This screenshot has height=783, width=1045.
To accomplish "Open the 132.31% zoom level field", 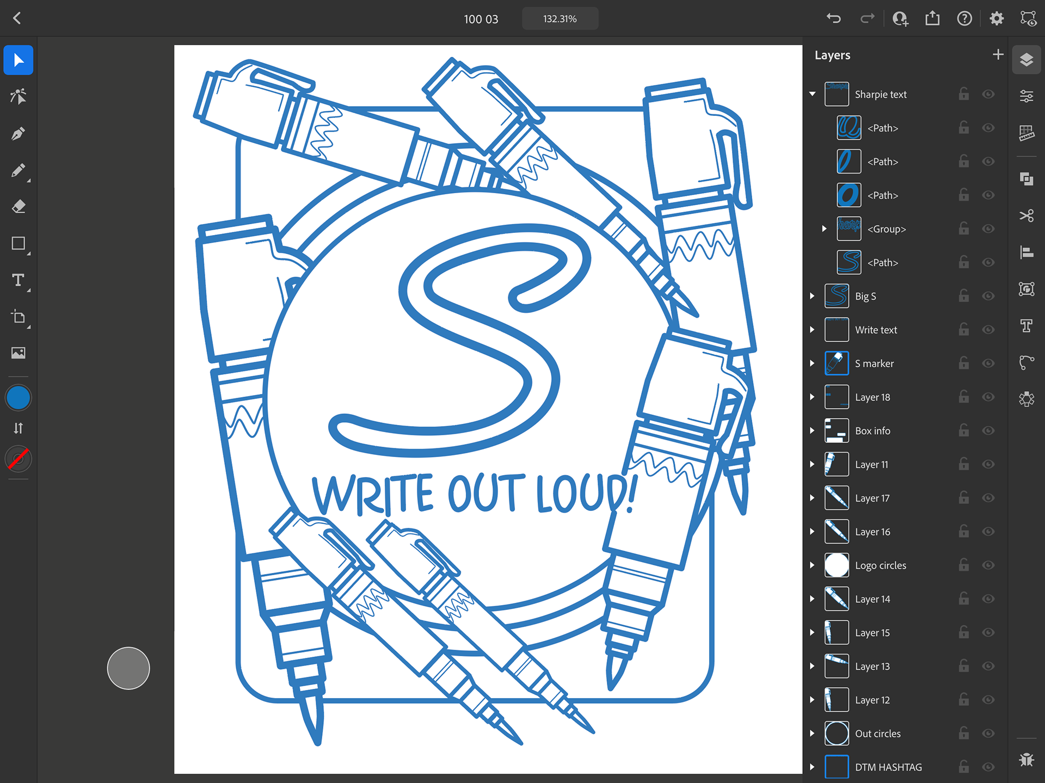I will coord(560,19).
